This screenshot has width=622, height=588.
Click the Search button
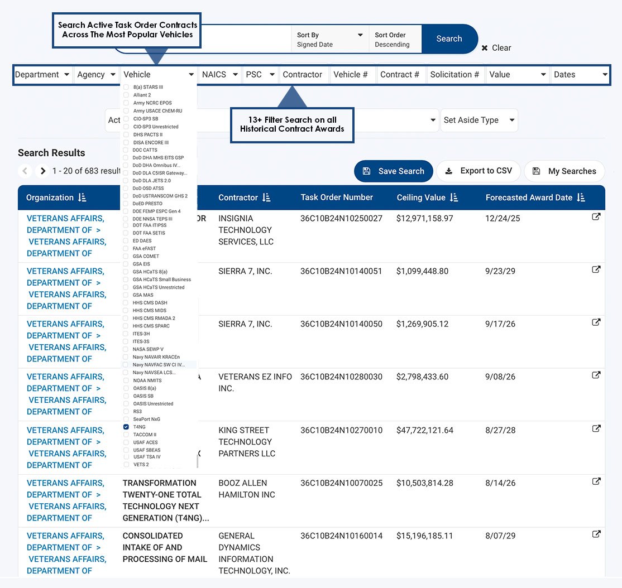click(x=449, y=39)
